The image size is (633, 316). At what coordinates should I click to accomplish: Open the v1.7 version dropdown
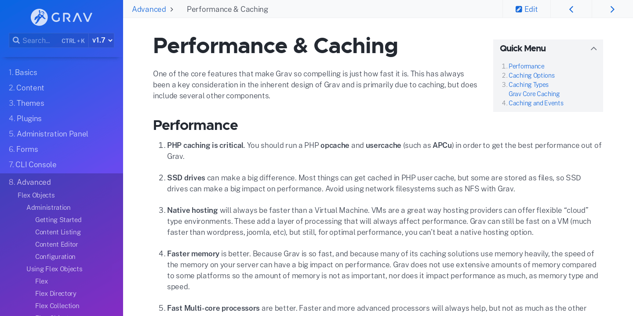coord(102,40)
